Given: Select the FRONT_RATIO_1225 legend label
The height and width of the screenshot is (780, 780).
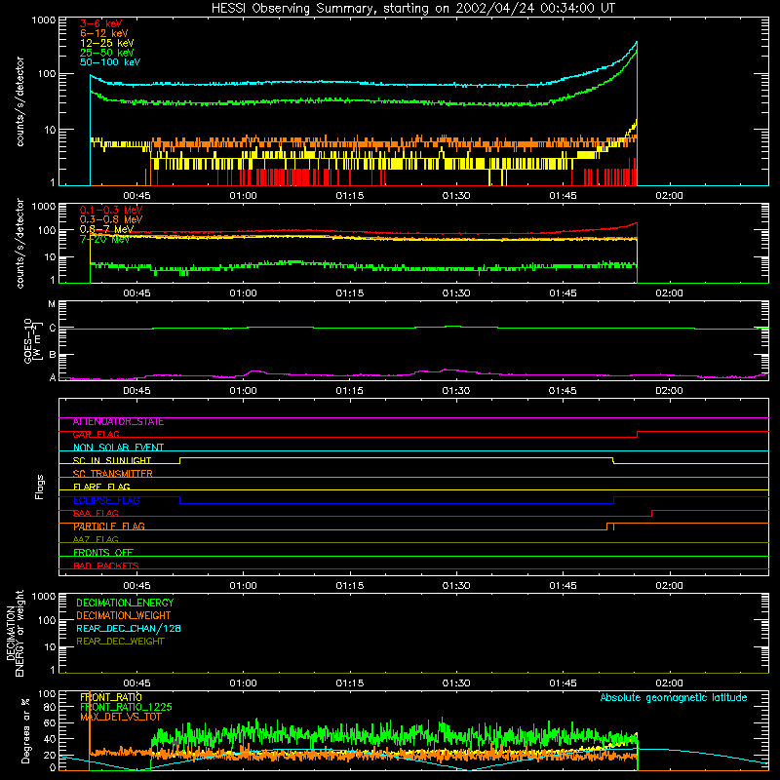Looking at the screenshot, I should 126,707.
